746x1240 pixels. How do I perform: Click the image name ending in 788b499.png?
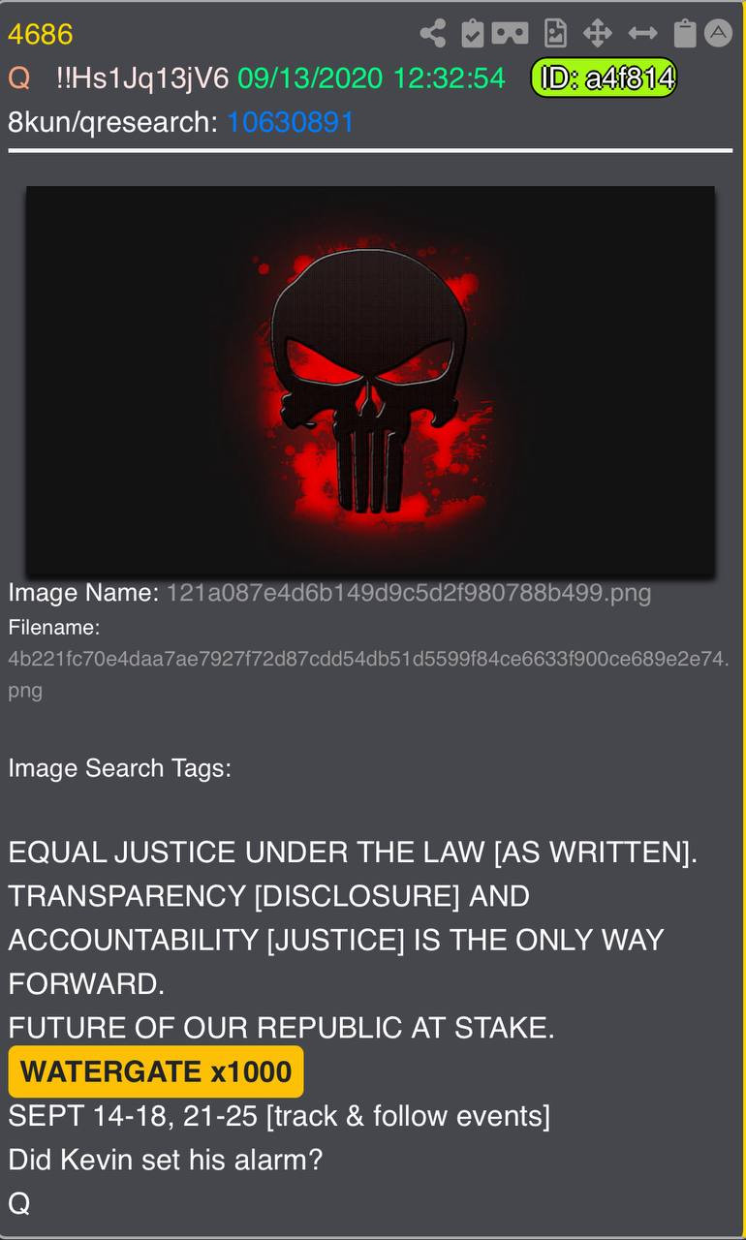[x=409, y=593]
